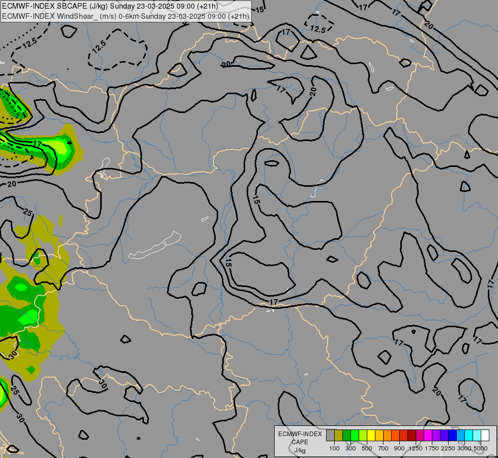Click the 2250 legend scale label

448,448
